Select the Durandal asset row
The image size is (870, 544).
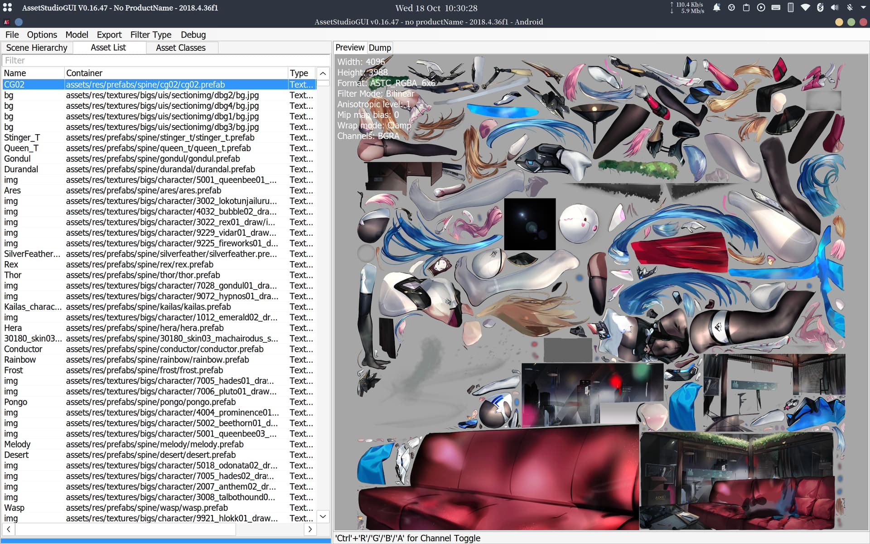coord(159,169)
